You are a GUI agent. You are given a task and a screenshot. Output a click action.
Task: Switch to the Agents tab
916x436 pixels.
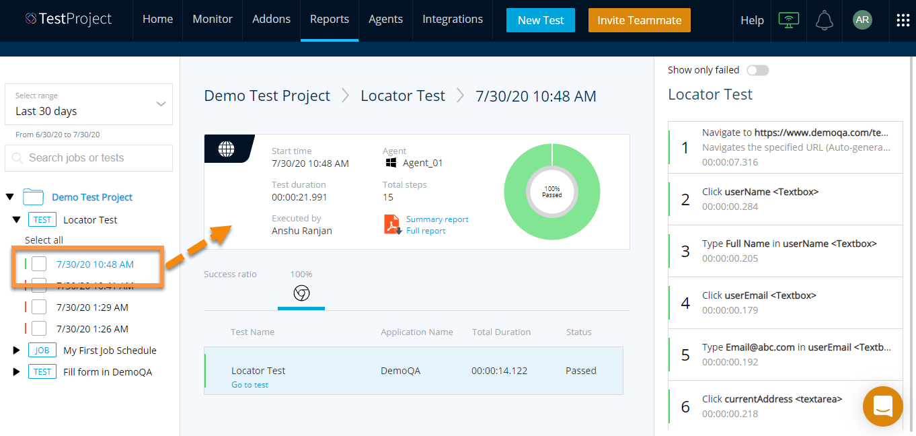coord(385,20)
